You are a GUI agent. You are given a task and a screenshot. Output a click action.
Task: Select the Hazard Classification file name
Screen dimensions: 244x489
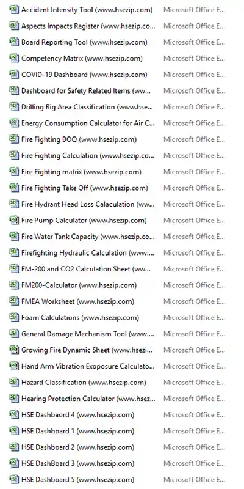tap(84, 383)
